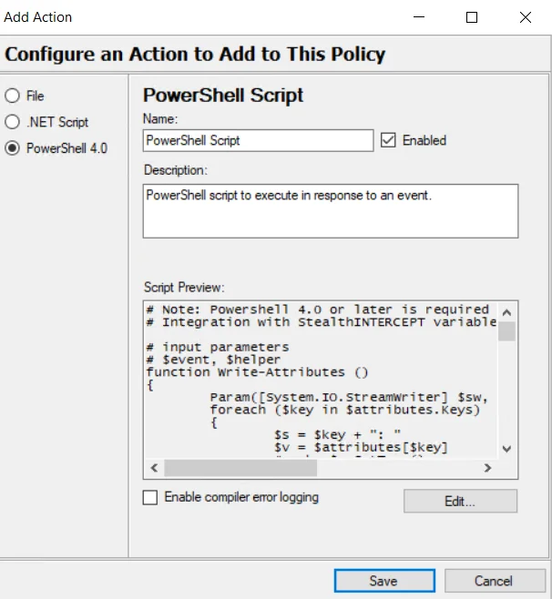Screen dimensions: 552x599
Task: Click the '$s = $key + ": "' line
Action: pyautogui.click(x=338, y=434)
